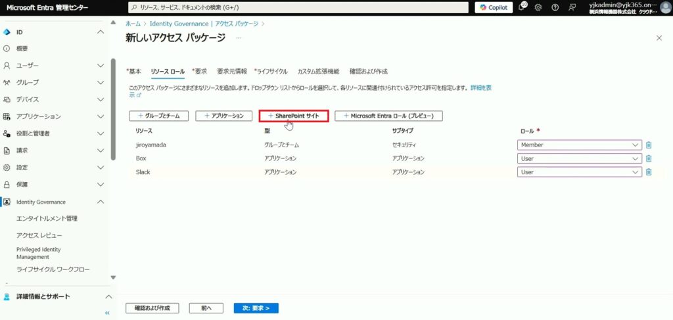Jump to the 確認および作成 tab
Image resolution: width=673 pixels, height=320 pixels.
tap(369, 72)
